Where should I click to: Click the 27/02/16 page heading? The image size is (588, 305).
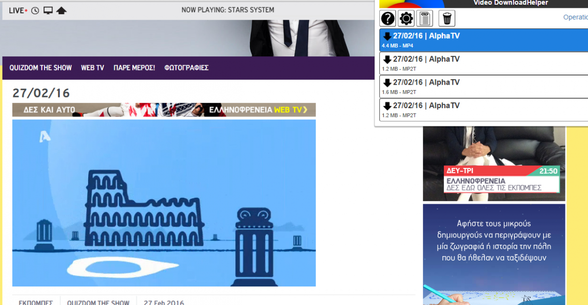(41, 93)
